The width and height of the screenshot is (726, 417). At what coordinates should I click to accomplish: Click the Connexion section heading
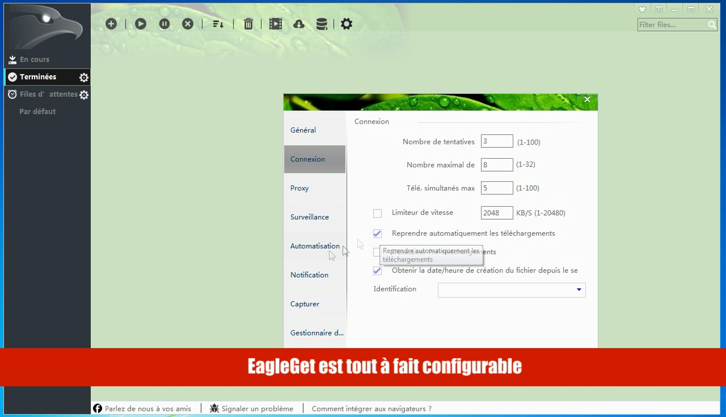(x=372, y=121)
